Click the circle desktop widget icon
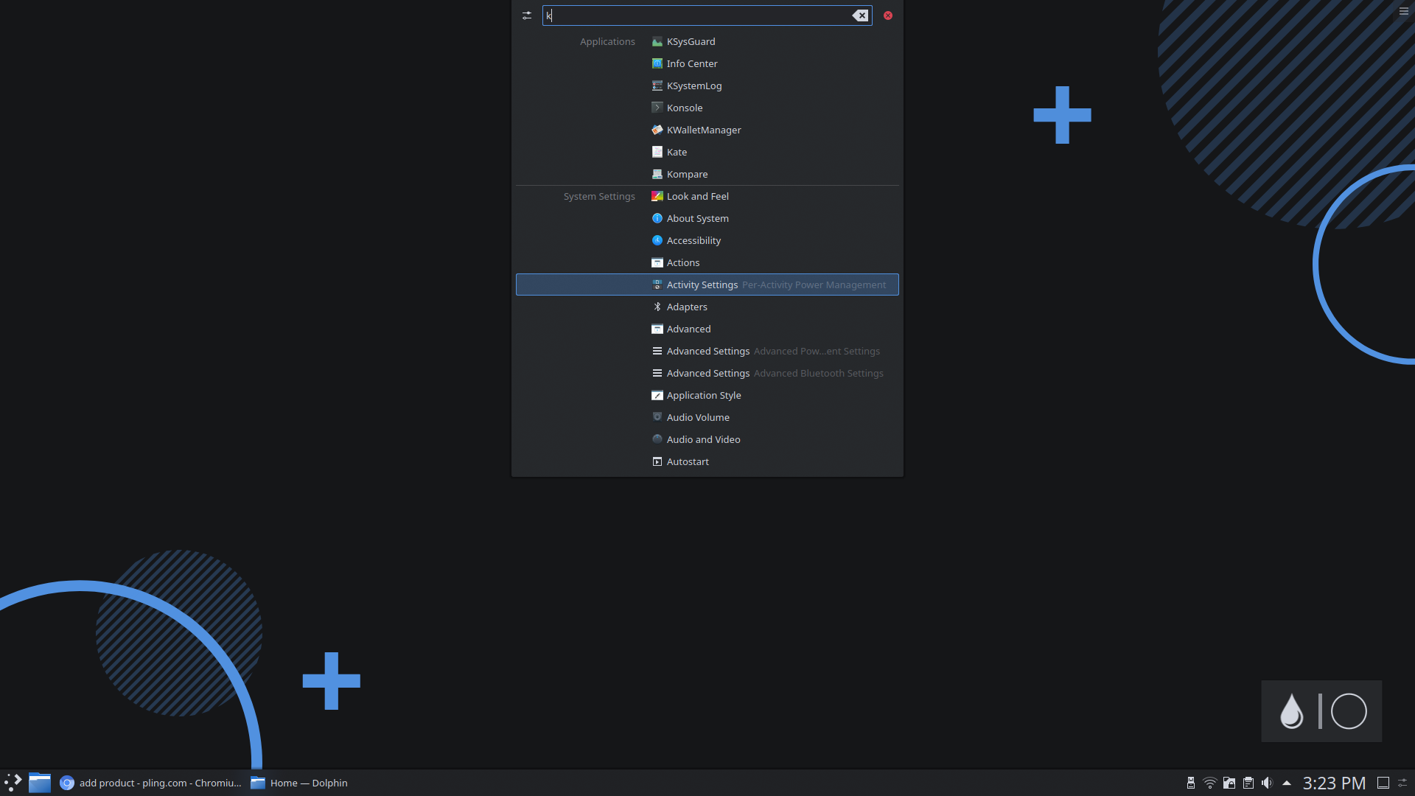This screenshot has width=1415, height=796. [1349, 711]
